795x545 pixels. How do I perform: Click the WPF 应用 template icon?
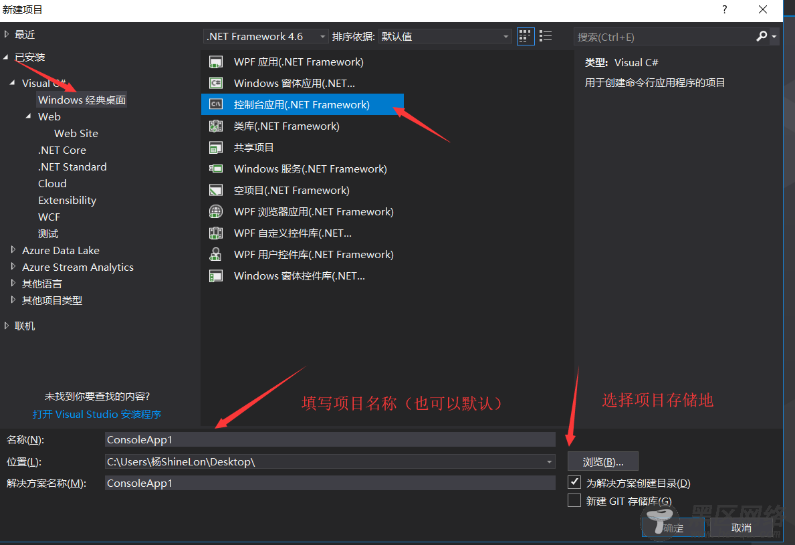[216, 62]
